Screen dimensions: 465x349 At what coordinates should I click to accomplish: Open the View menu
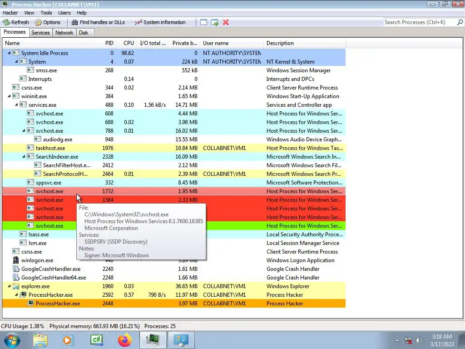(x=29, y=13)
